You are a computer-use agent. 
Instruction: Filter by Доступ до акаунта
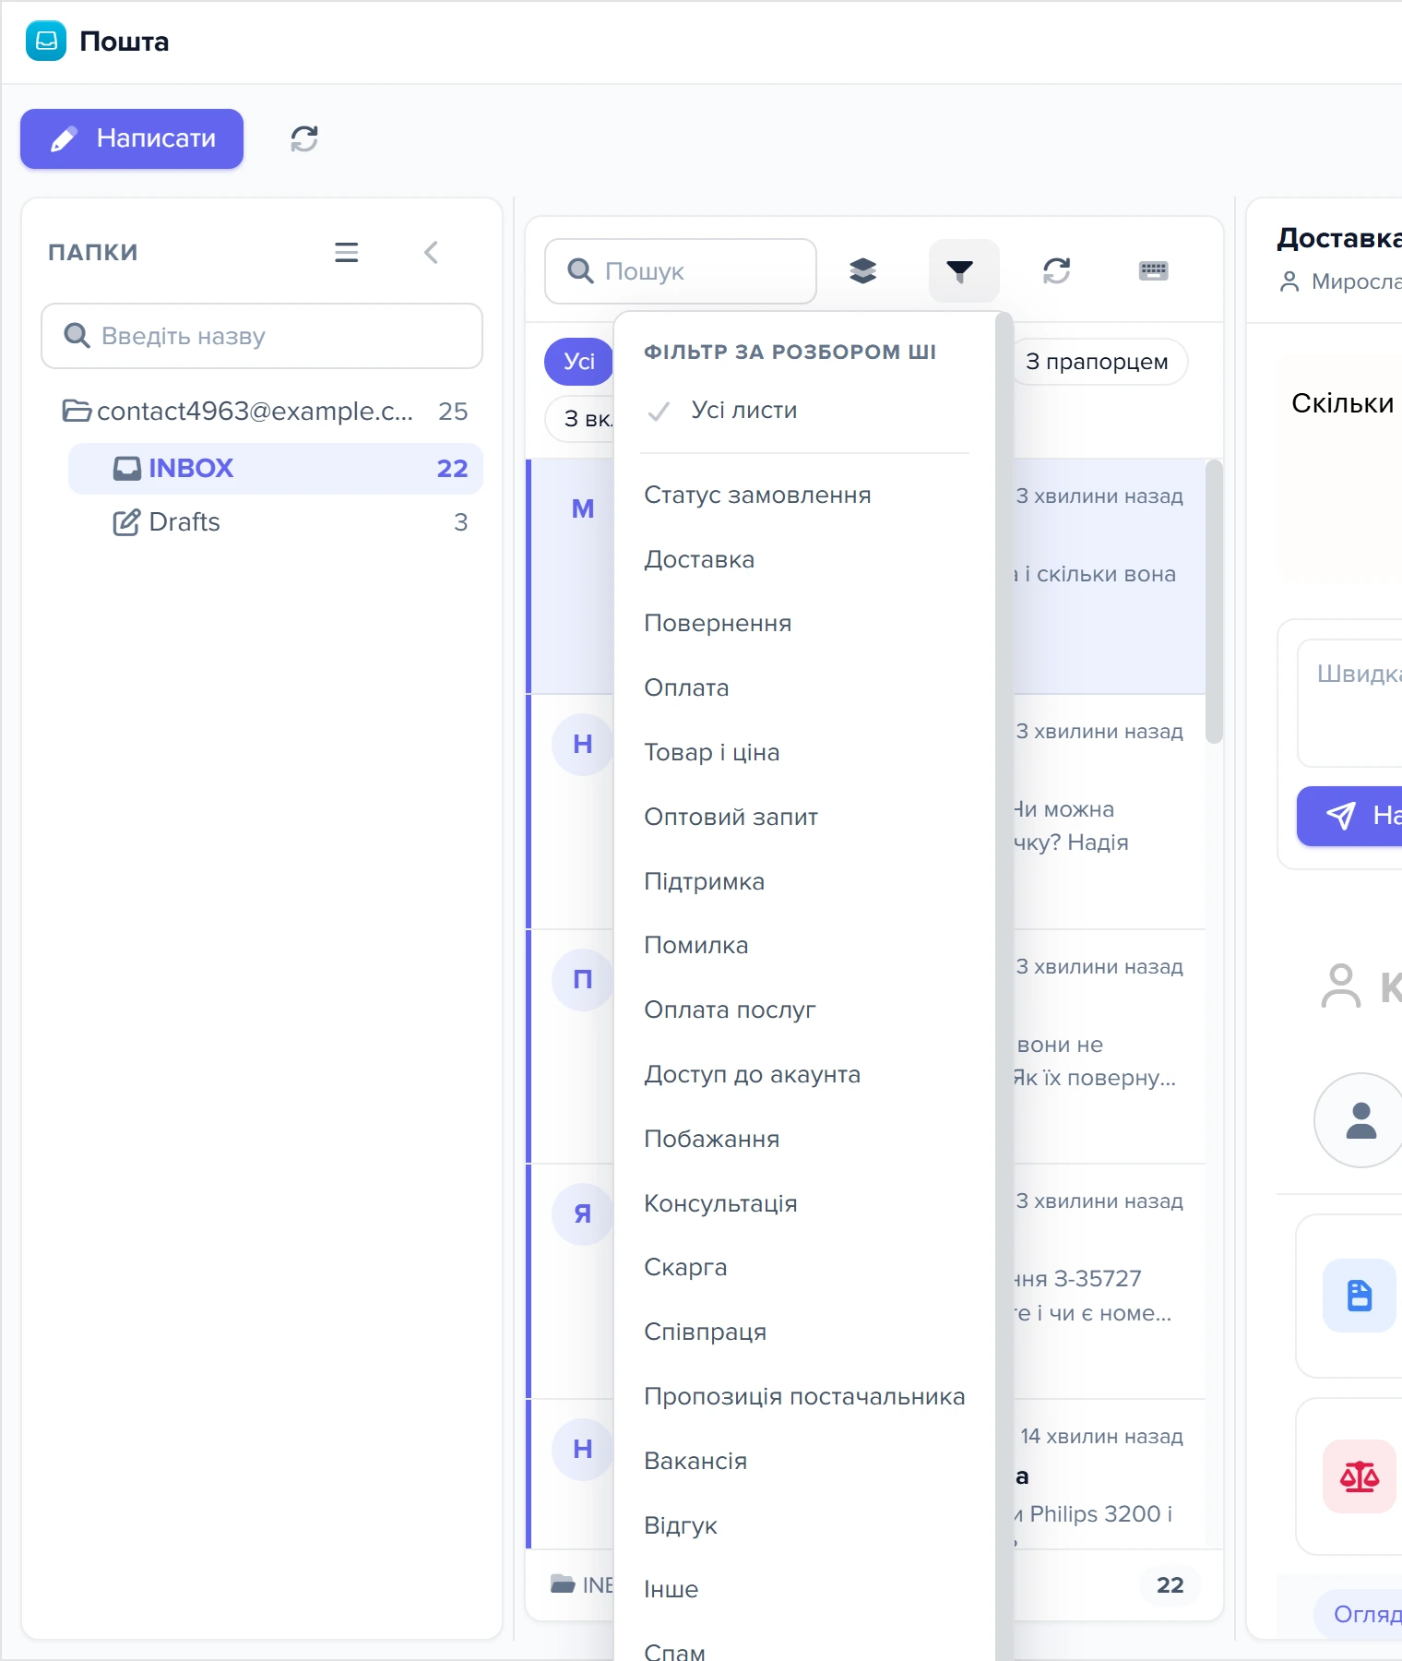[804, 1075]
